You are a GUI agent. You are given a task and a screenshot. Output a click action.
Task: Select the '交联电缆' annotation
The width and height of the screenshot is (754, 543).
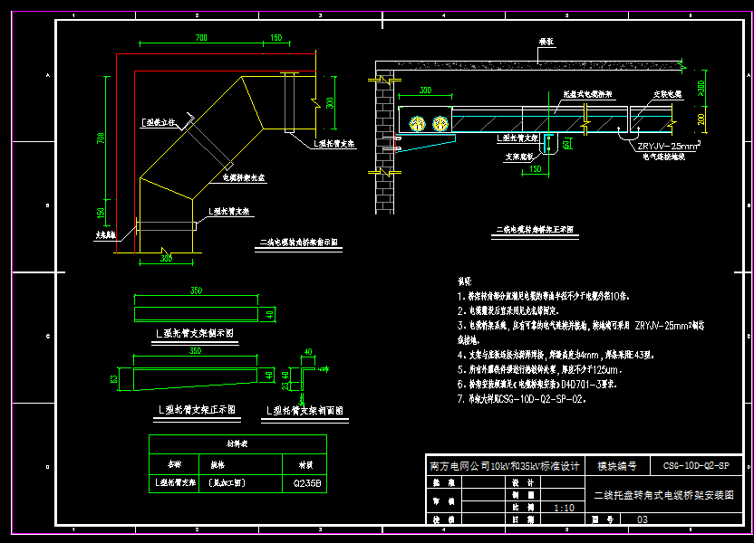click(x=667, y=94)
